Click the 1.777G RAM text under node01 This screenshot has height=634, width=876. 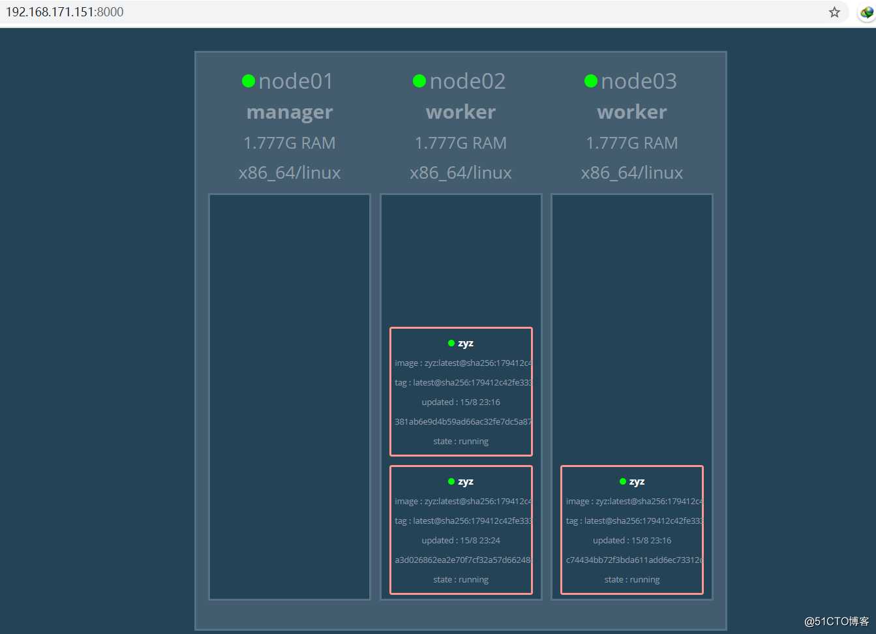click(x=290, y=143)
